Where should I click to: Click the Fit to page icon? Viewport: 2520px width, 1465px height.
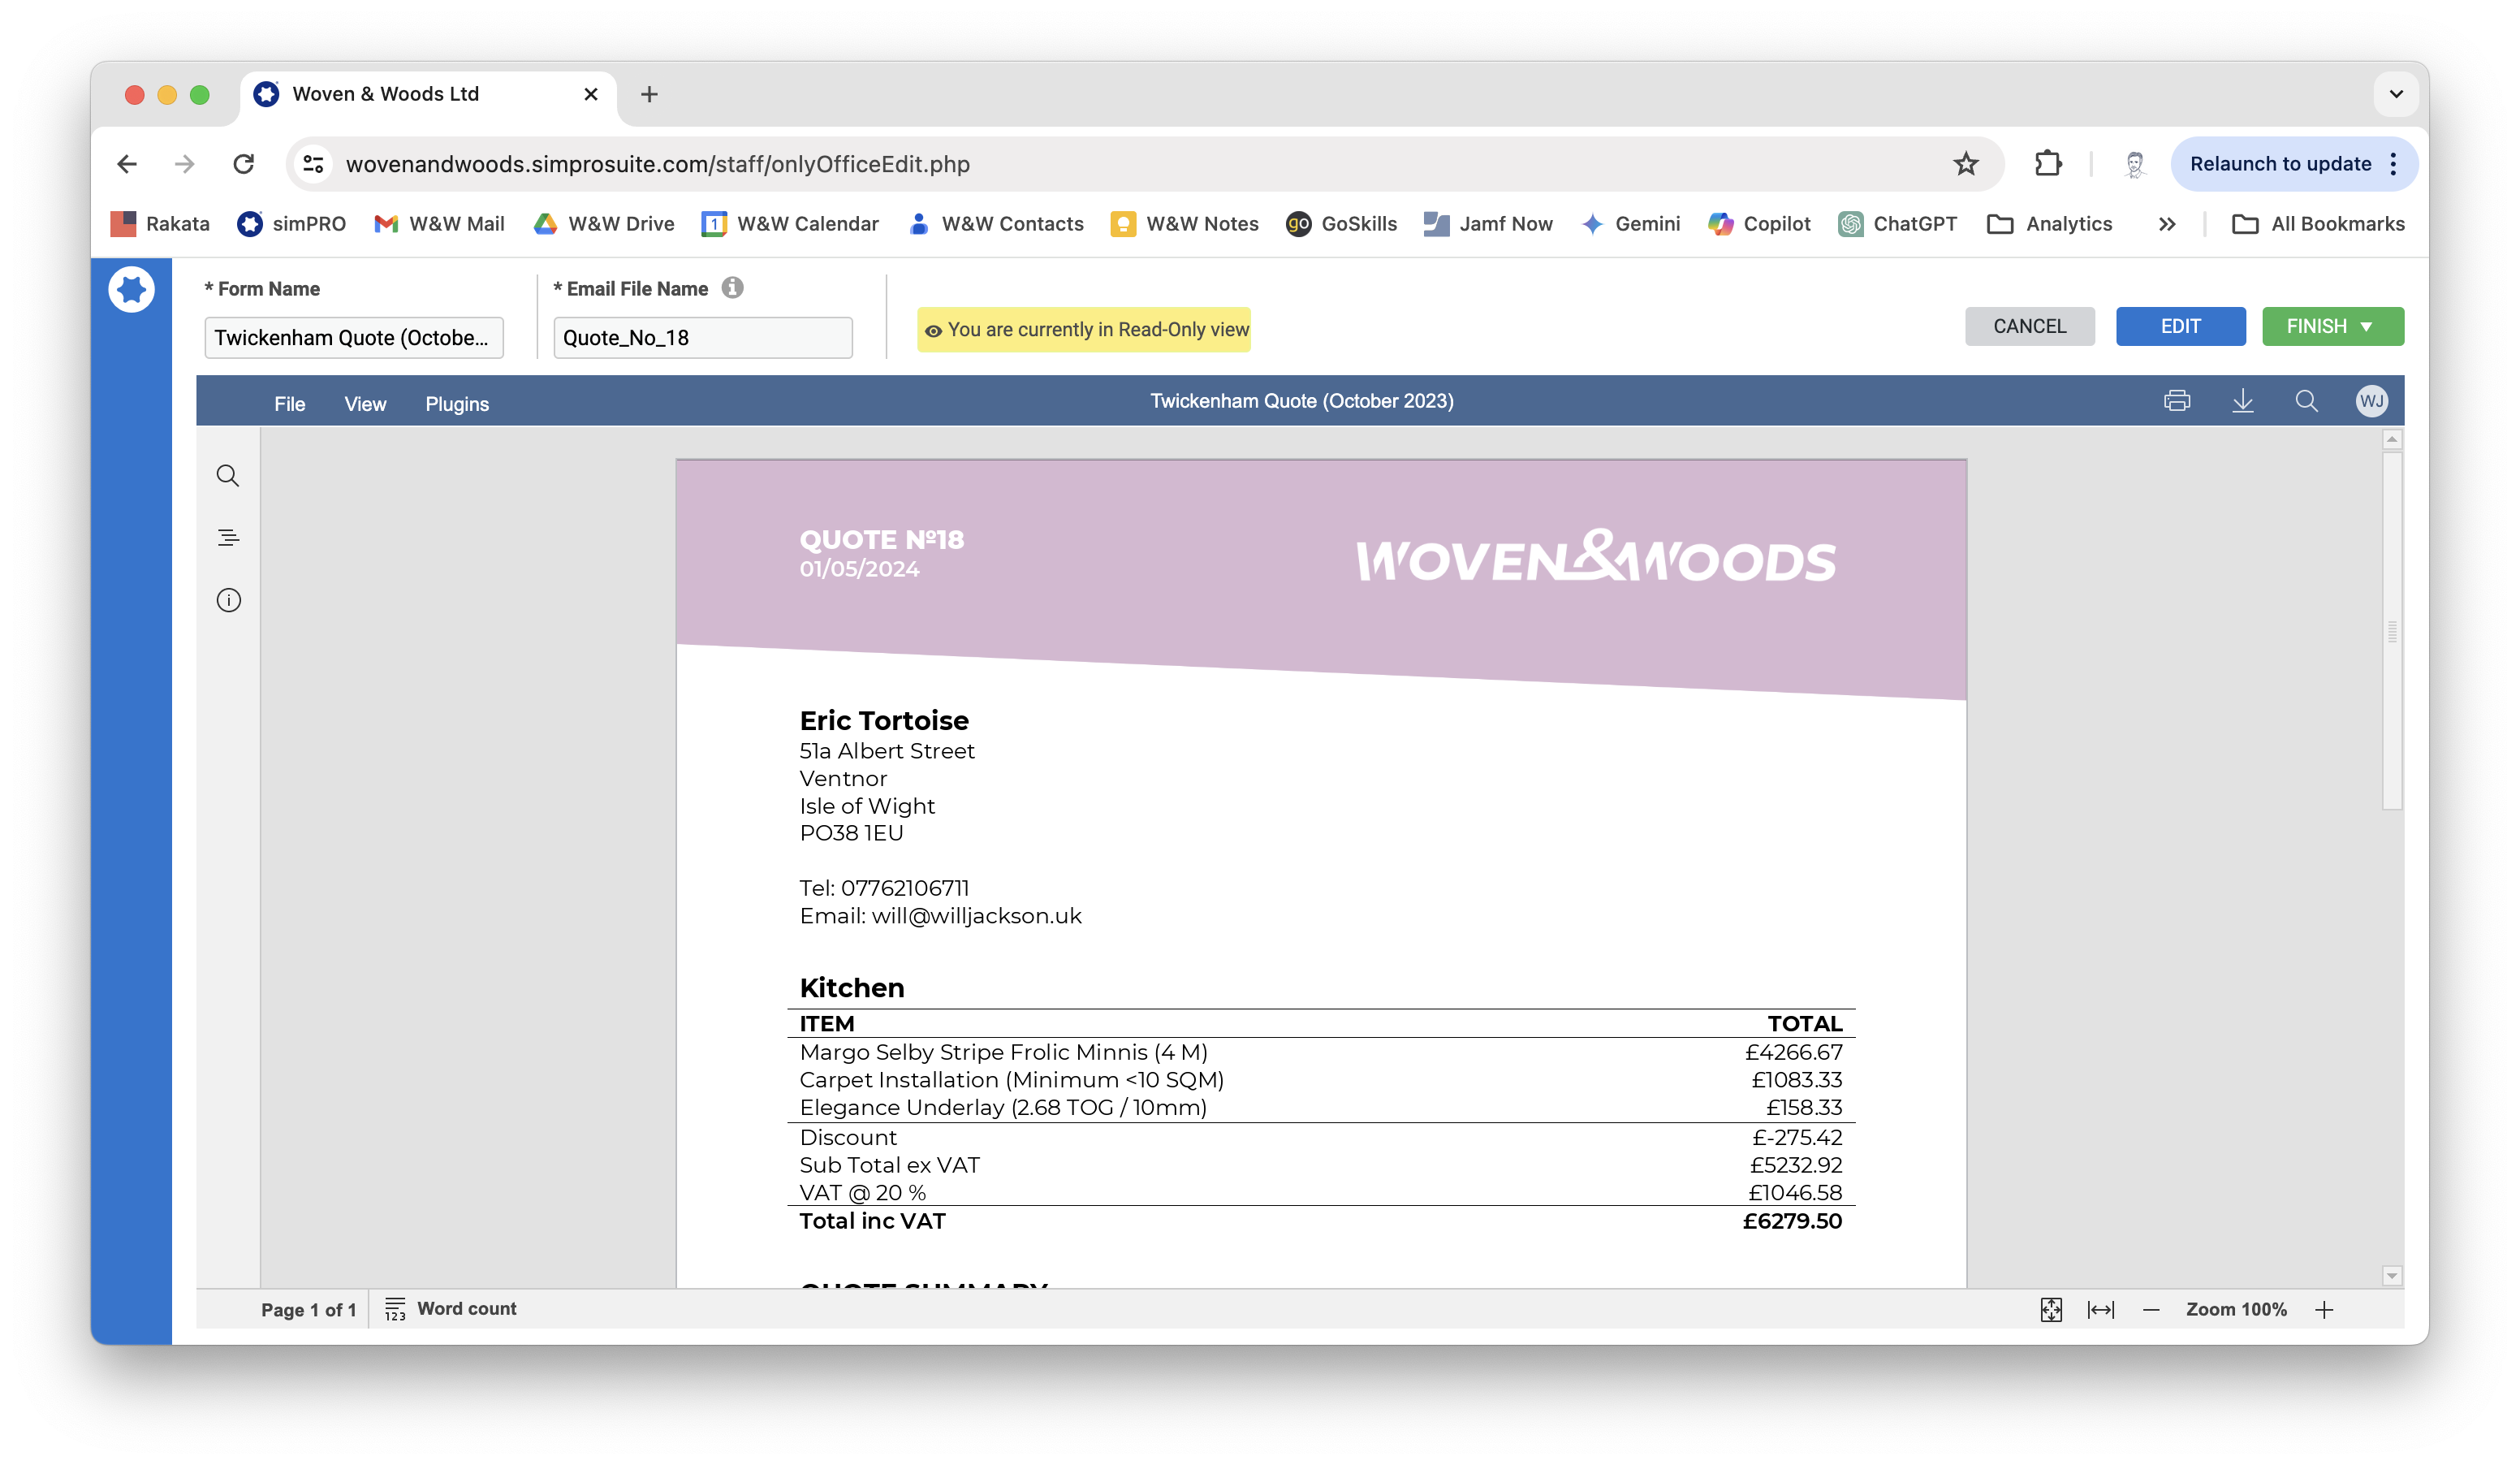point(2050,1309)
